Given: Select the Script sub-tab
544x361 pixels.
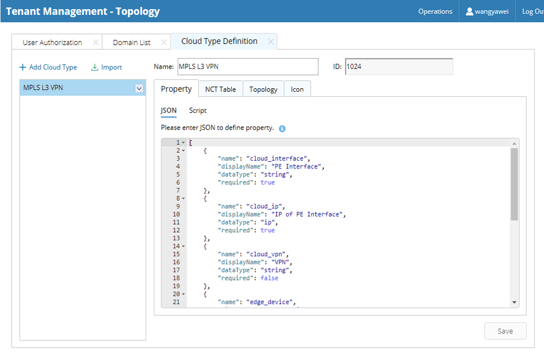Looking at the screenshot, I should pos(197,111).
